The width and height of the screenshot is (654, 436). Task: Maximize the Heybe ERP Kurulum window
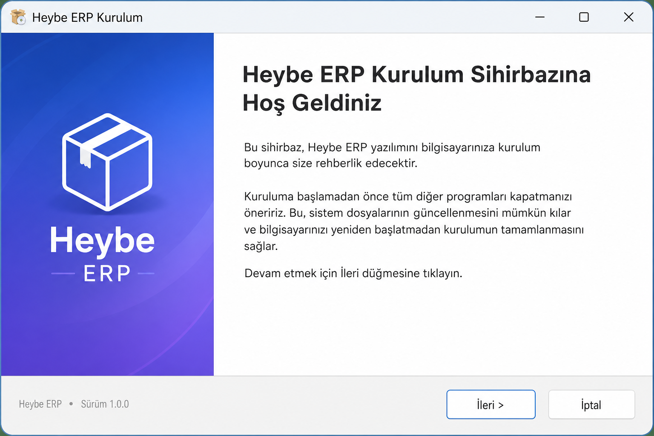click(584, 17)
